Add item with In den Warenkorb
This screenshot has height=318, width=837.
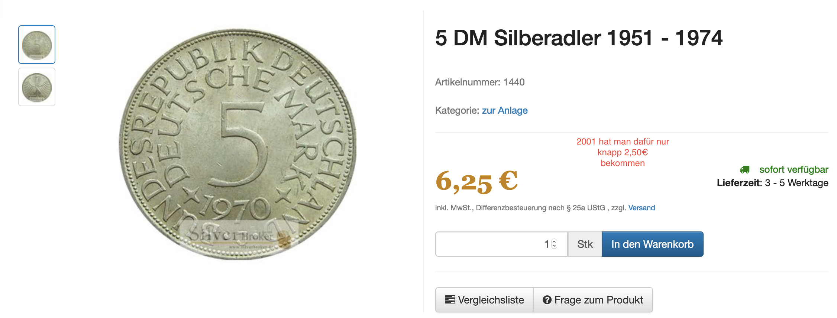(652, 244)
